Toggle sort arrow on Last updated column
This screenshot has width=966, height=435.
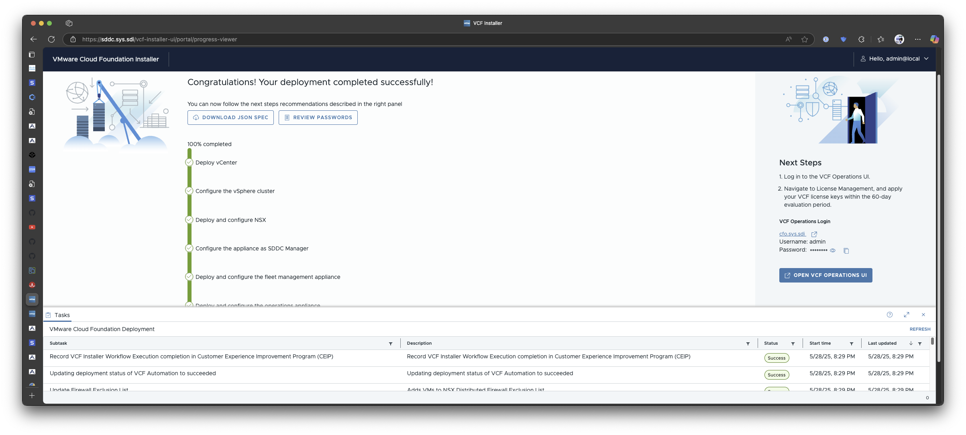(911, 343)
